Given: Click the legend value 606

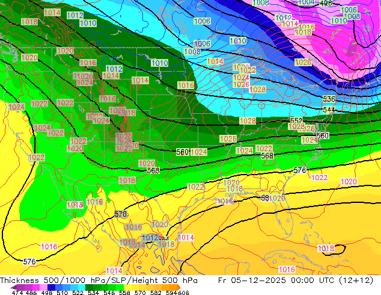Looking at the screenshot, I should (x=183, y=293).
